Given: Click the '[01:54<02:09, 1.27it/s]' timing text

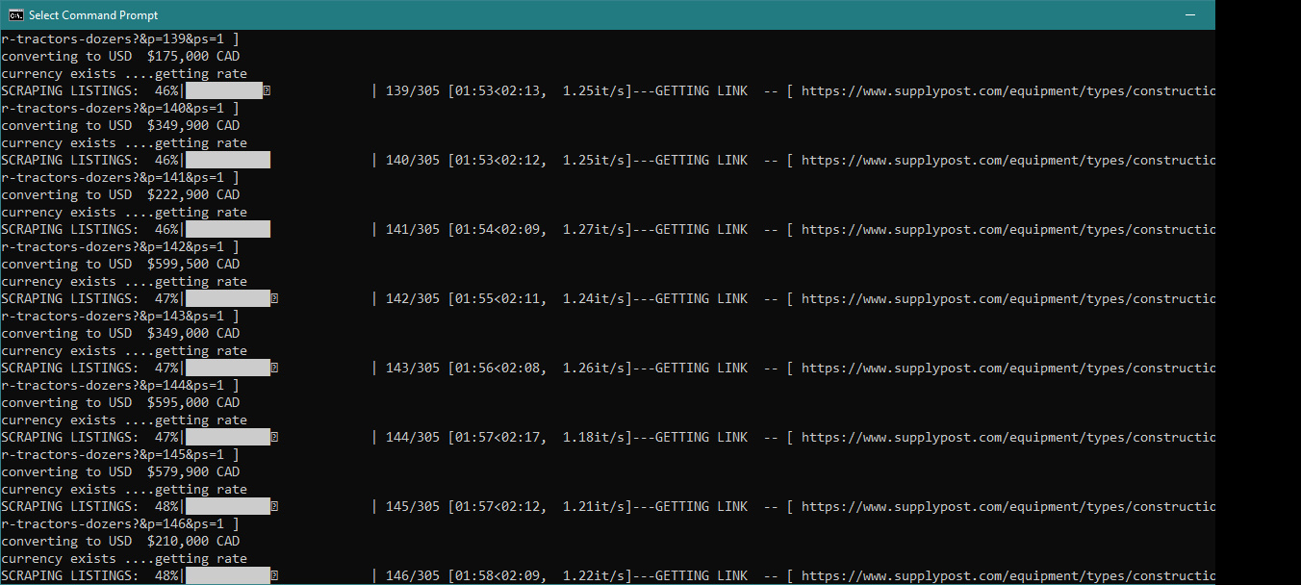Looking at the screenshot, I should pos(539,230).
